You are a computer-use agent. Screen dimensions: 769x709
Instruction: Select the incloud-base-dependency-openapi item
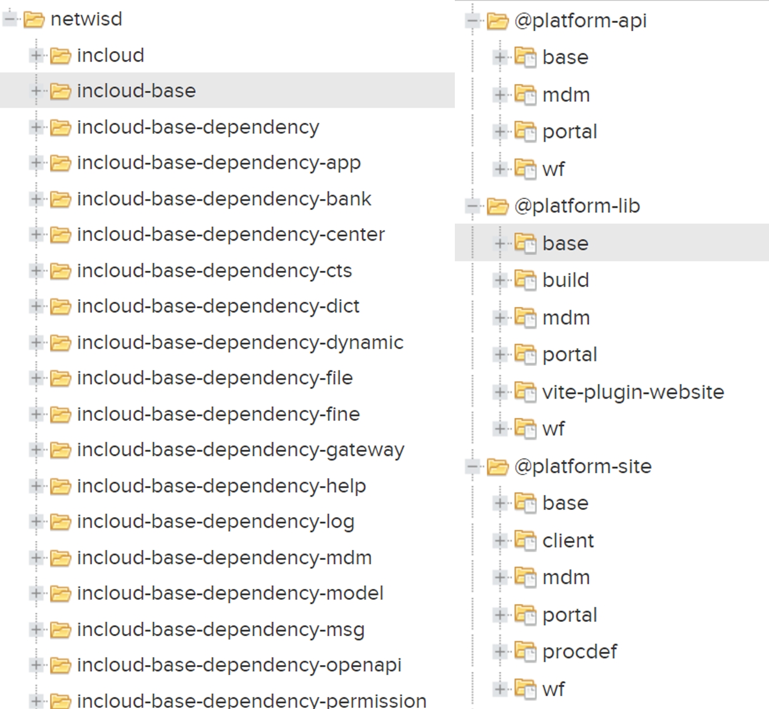(239, 665)
